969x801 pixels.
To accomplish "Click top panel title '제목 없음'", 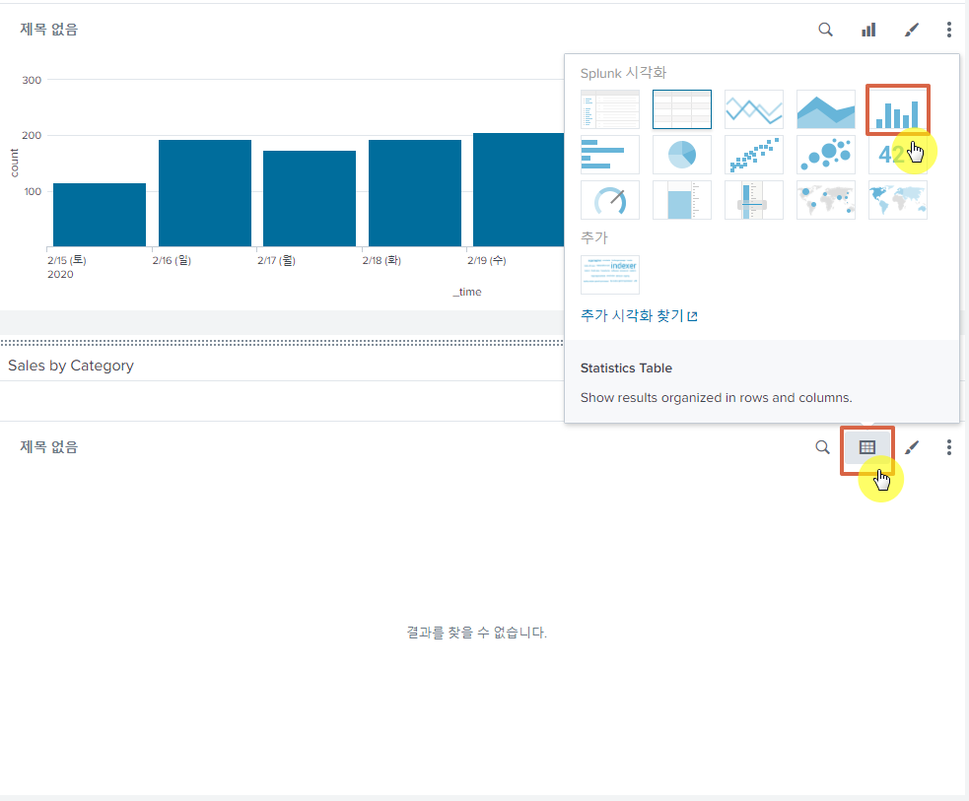I will tap(49, 30).
